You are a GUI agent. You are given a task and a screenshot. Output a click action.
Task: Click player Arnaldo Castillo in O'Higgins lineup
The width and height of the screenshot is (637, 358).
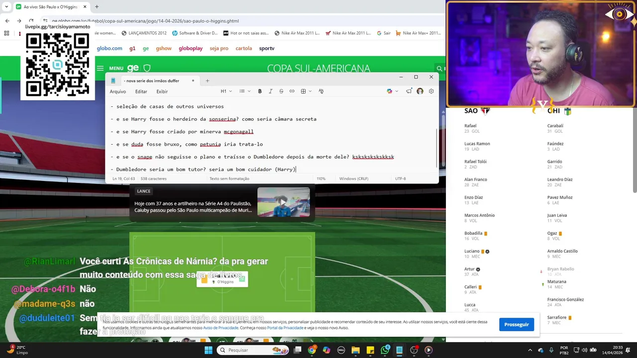tap(562, 251)
